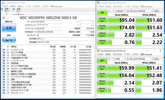Open 128MiB test size dropdown

coord(120,11)
